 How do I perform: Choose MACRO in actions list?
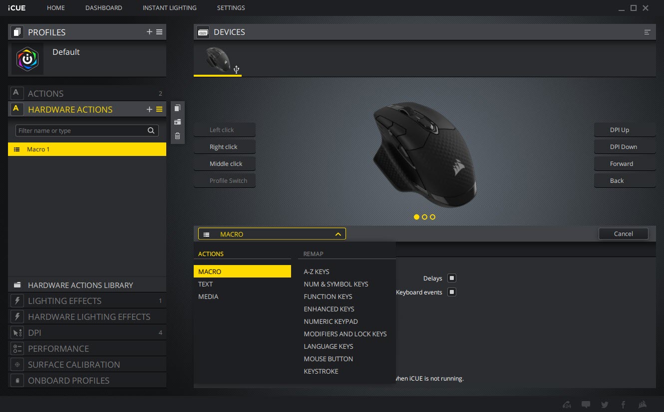tap(242, 272)
